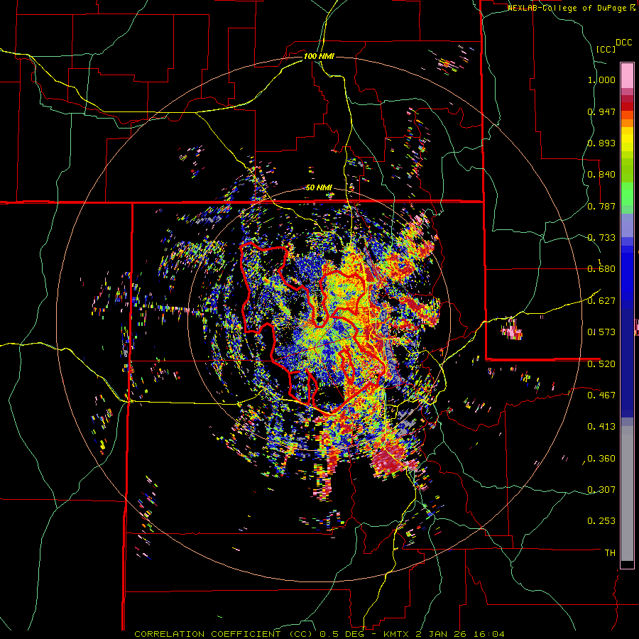Viewport: 639px width, 639px height.
Task: Click the 0.253 scale value
Action: [601, 521]
